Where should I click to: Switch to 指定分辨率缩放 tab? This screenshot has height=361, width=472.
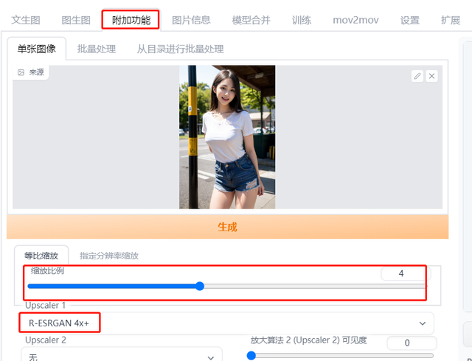[x=109, y=256]
